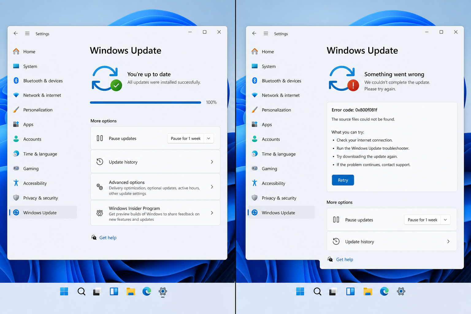Click Get help link in the right window
471x314 pixels.
pos(345,259)
